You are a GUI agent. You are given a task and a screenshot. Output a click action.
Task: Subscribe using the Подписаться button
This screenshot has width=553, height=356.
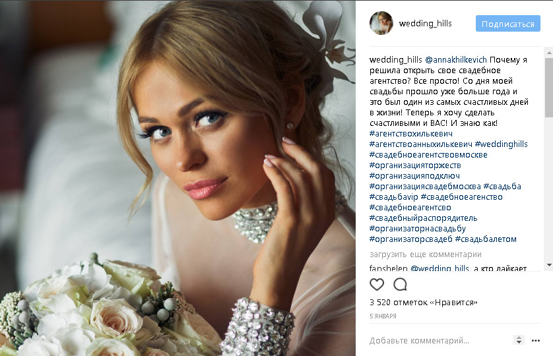coord(508,24)
